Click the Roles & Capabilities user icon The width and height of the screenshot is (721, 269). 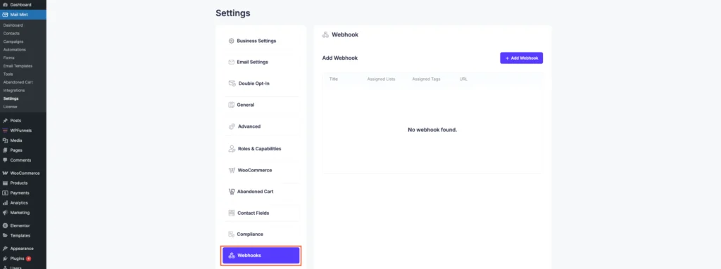(232, 149)
